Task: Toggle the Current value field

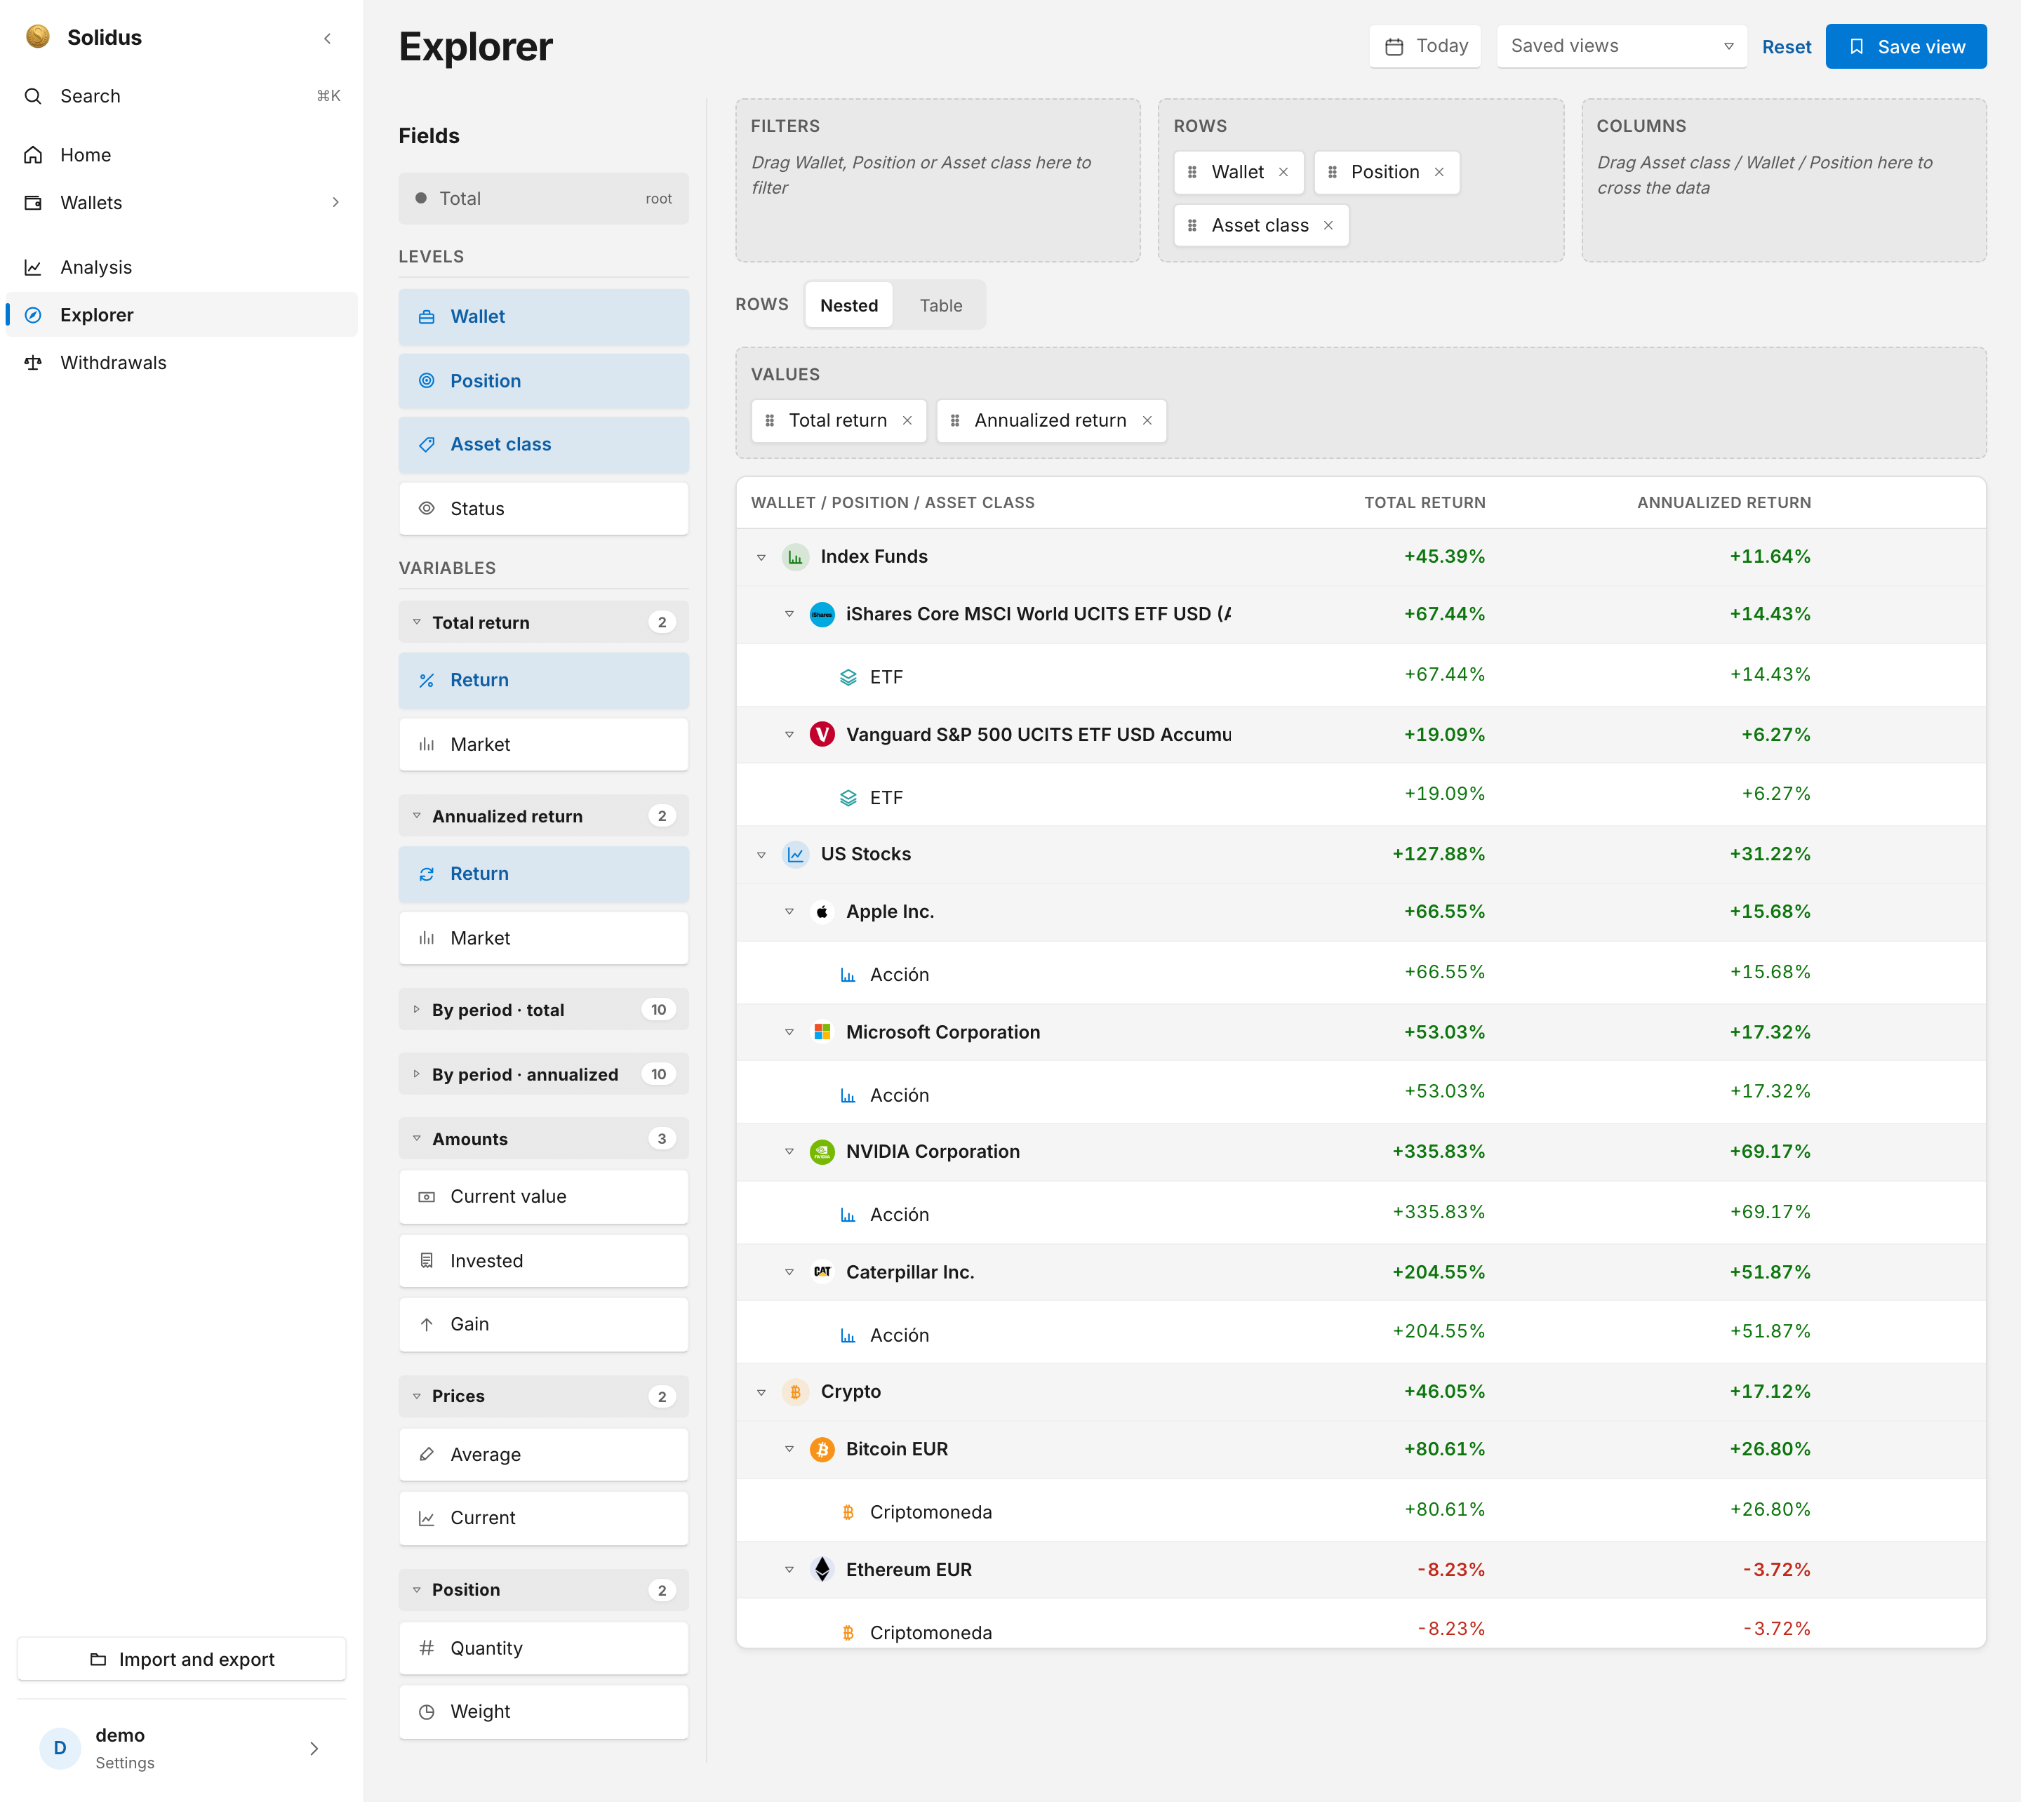Action: [x=542, y=1197]
